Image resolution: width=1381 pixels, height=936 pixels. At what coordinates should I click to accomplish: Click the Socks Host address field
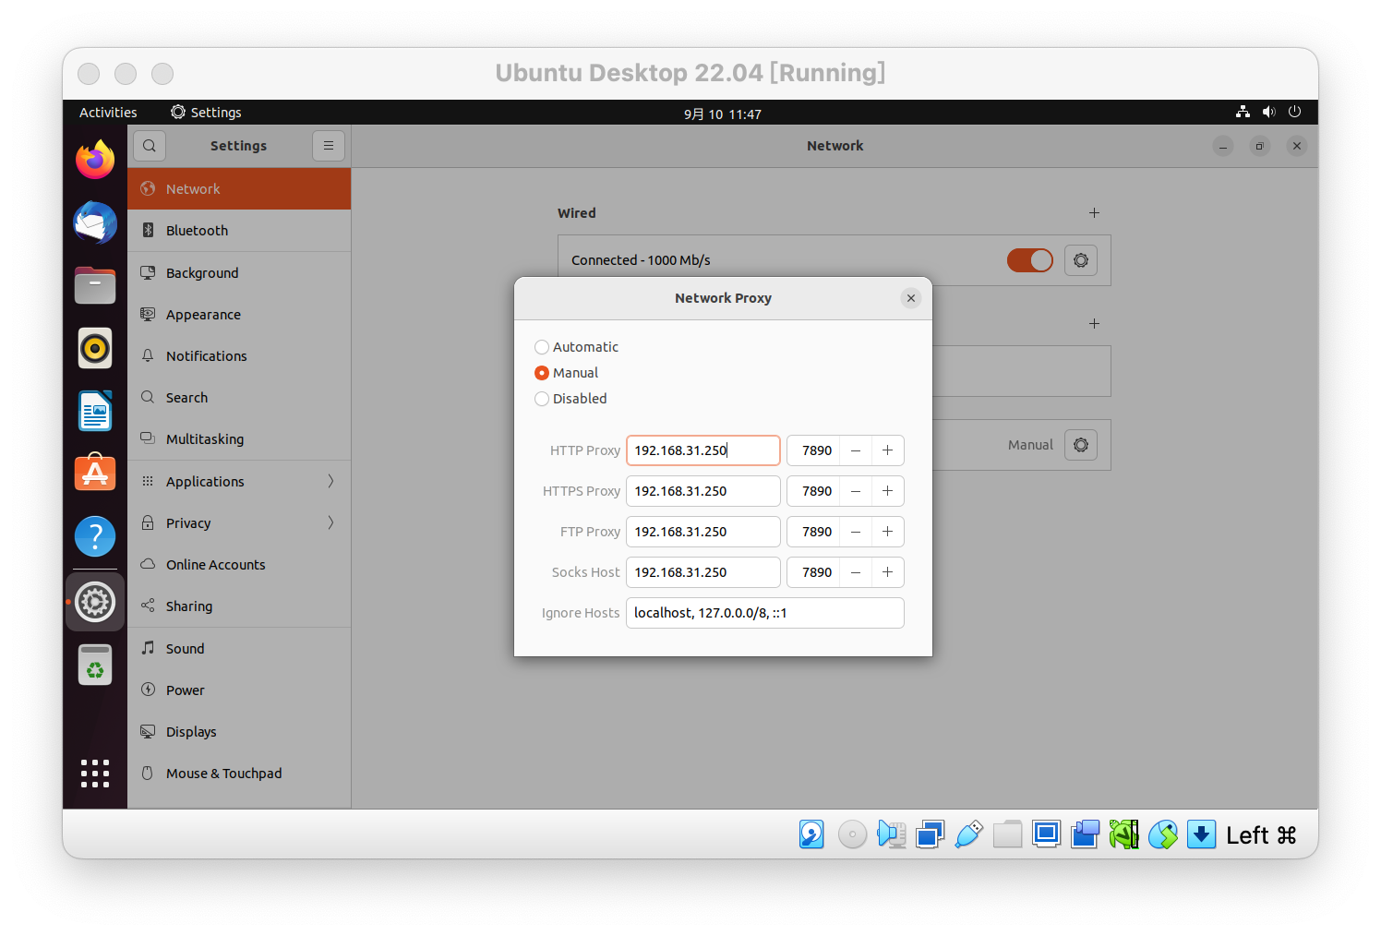tap(703, 572)
